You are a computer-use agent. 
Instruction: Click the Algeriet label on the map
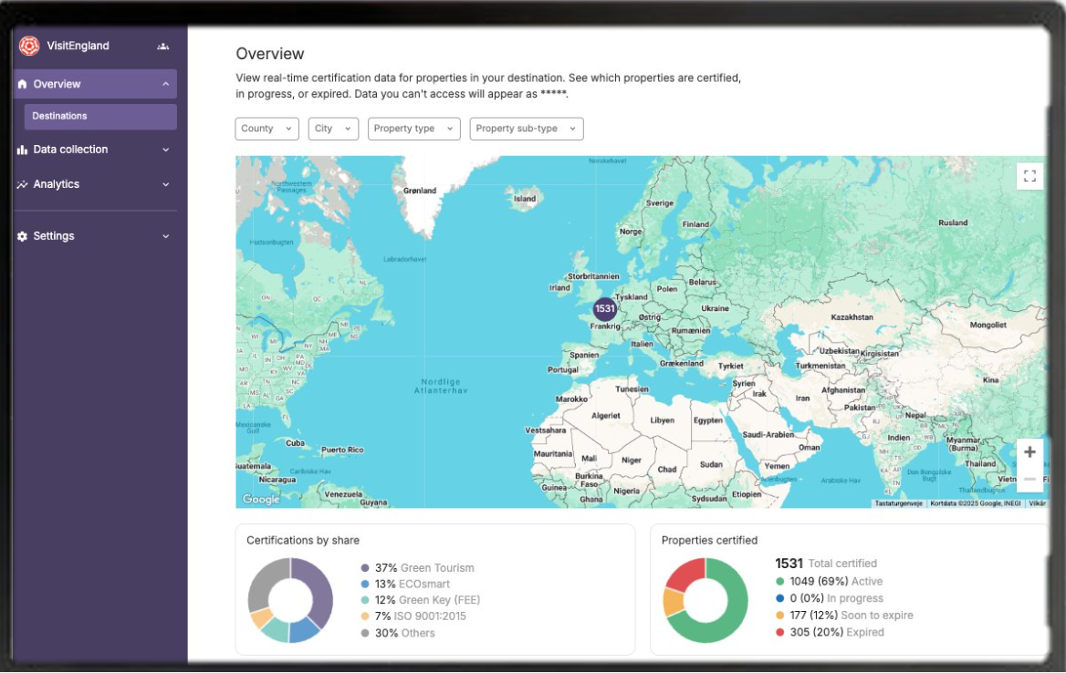pyautogui.click(x=606, y=416)
